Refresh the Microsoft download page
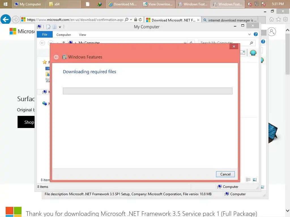 tap(140, 19)
